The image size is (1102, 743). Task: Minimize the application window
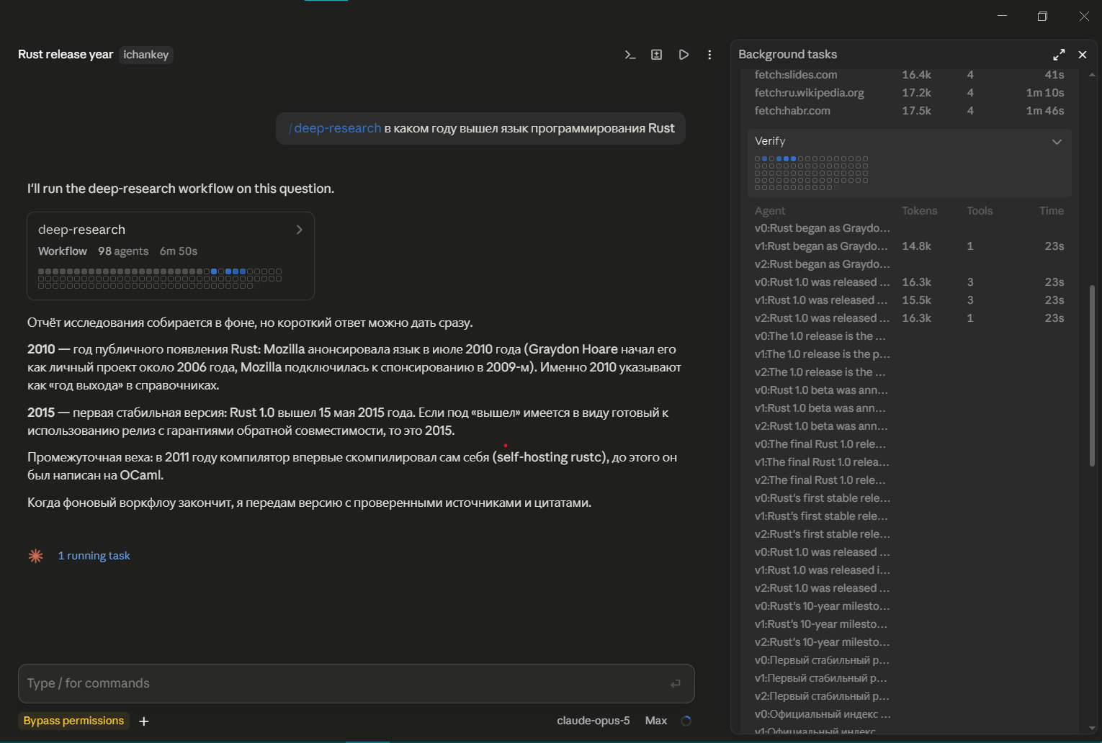(x=1002, y=16)
